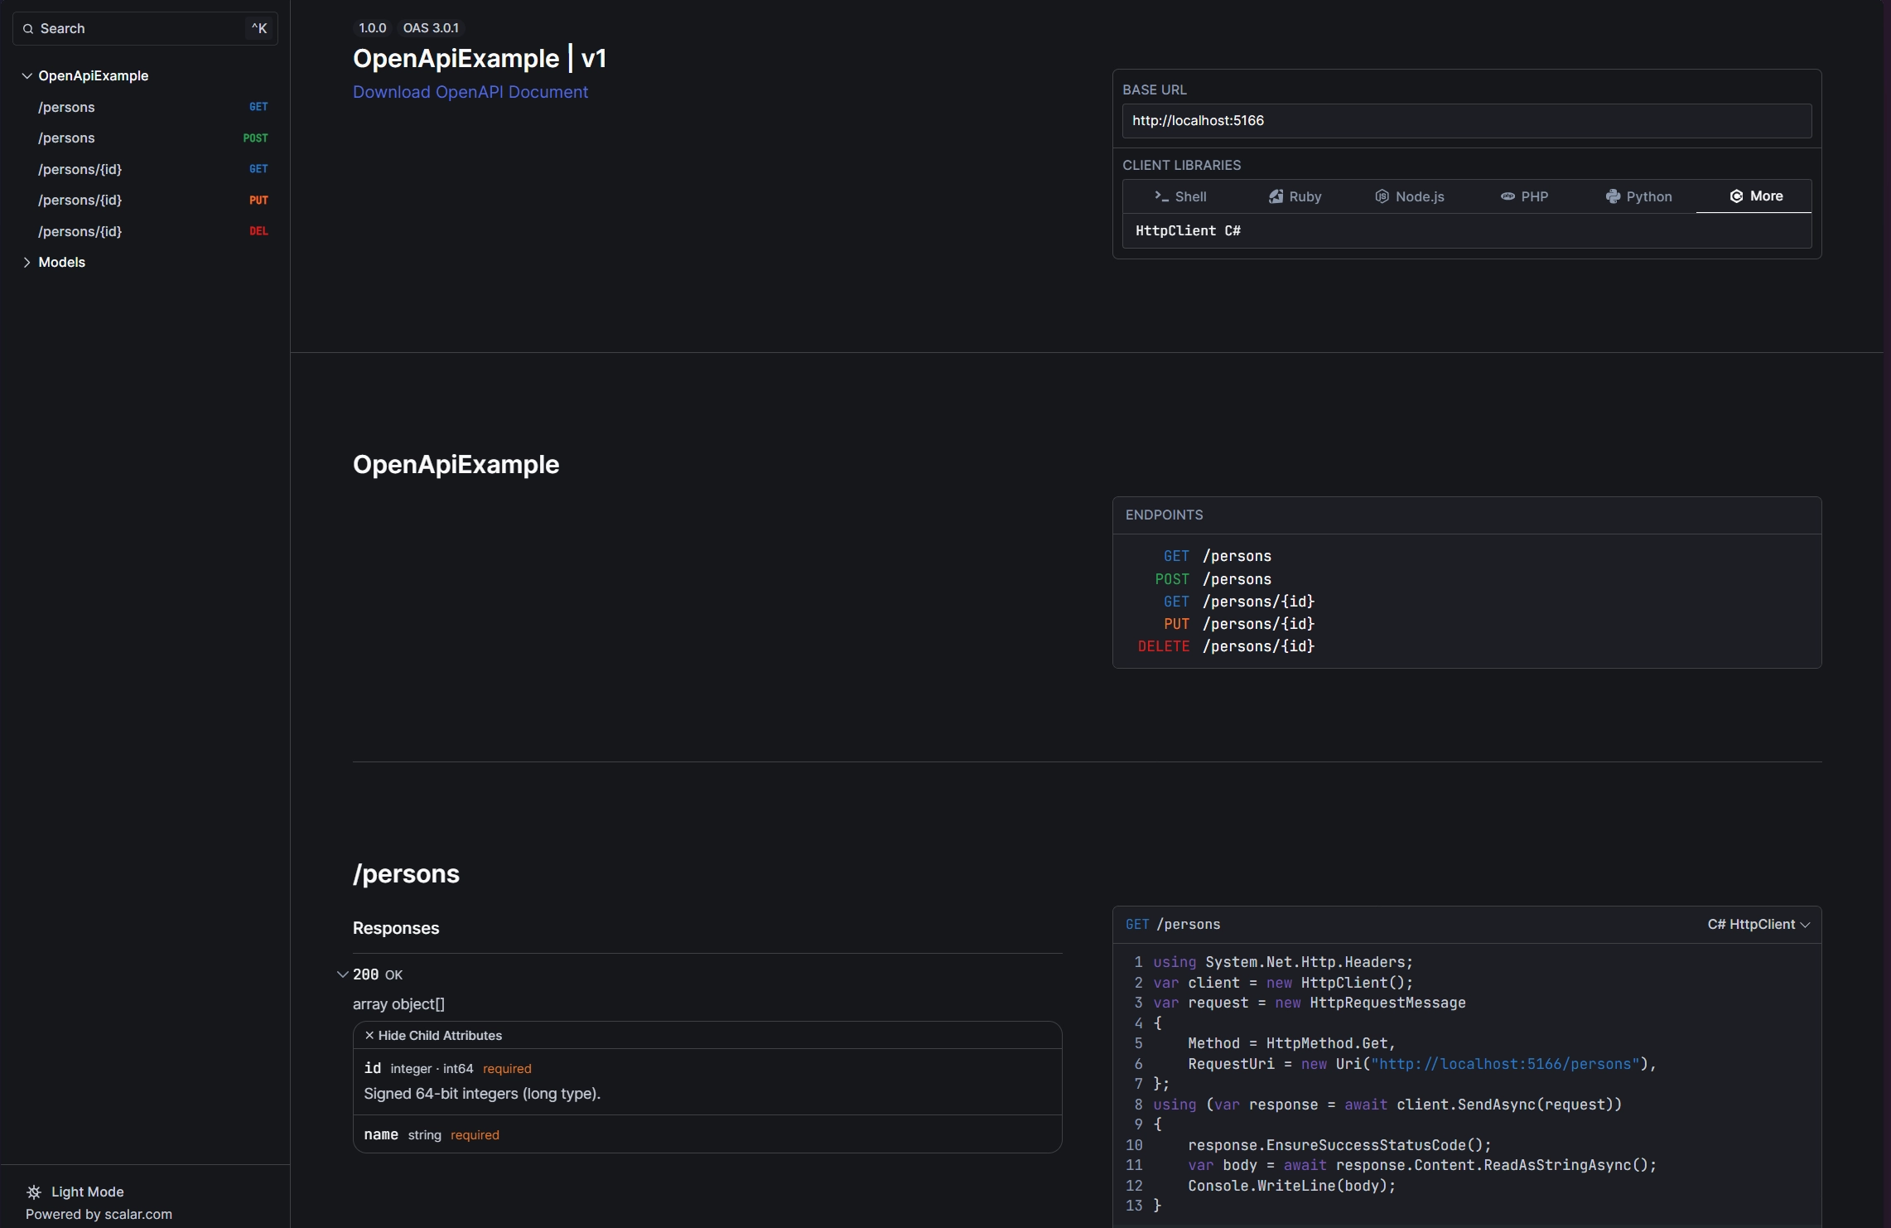Open the C# HttpClient language dropdown

(x=1758, y=925)
